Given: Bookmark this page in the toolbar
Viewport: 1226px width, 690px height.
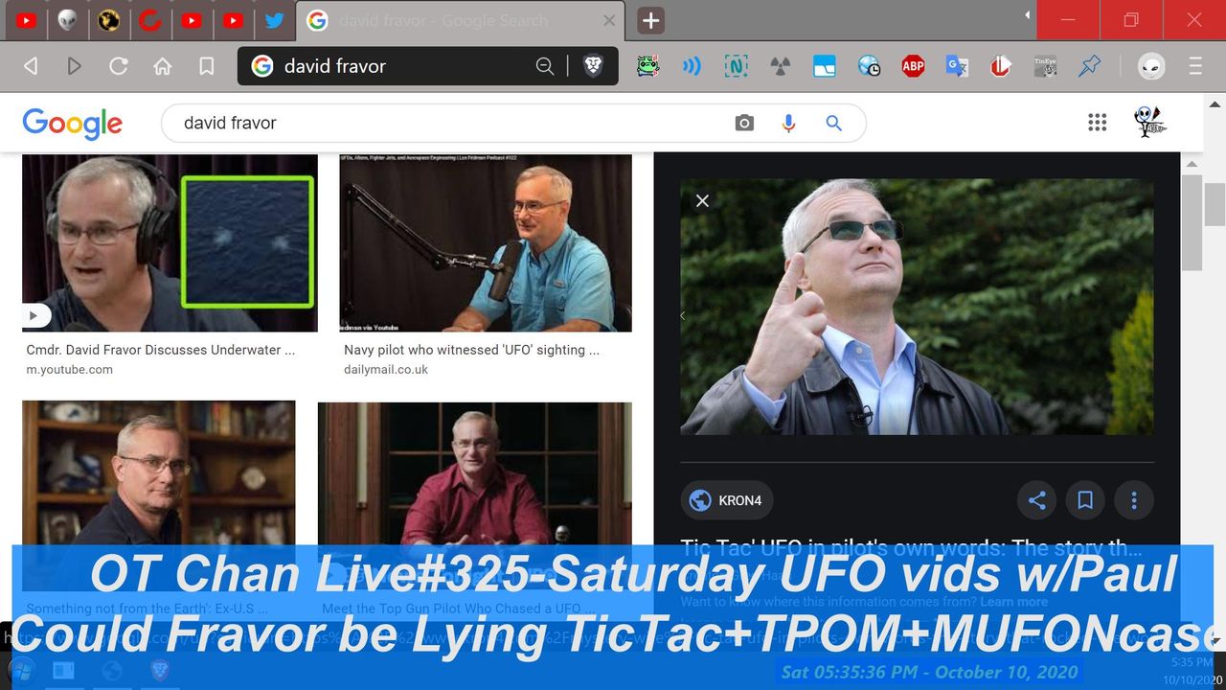Looking at the screenshot, I should tap(206, 66).
